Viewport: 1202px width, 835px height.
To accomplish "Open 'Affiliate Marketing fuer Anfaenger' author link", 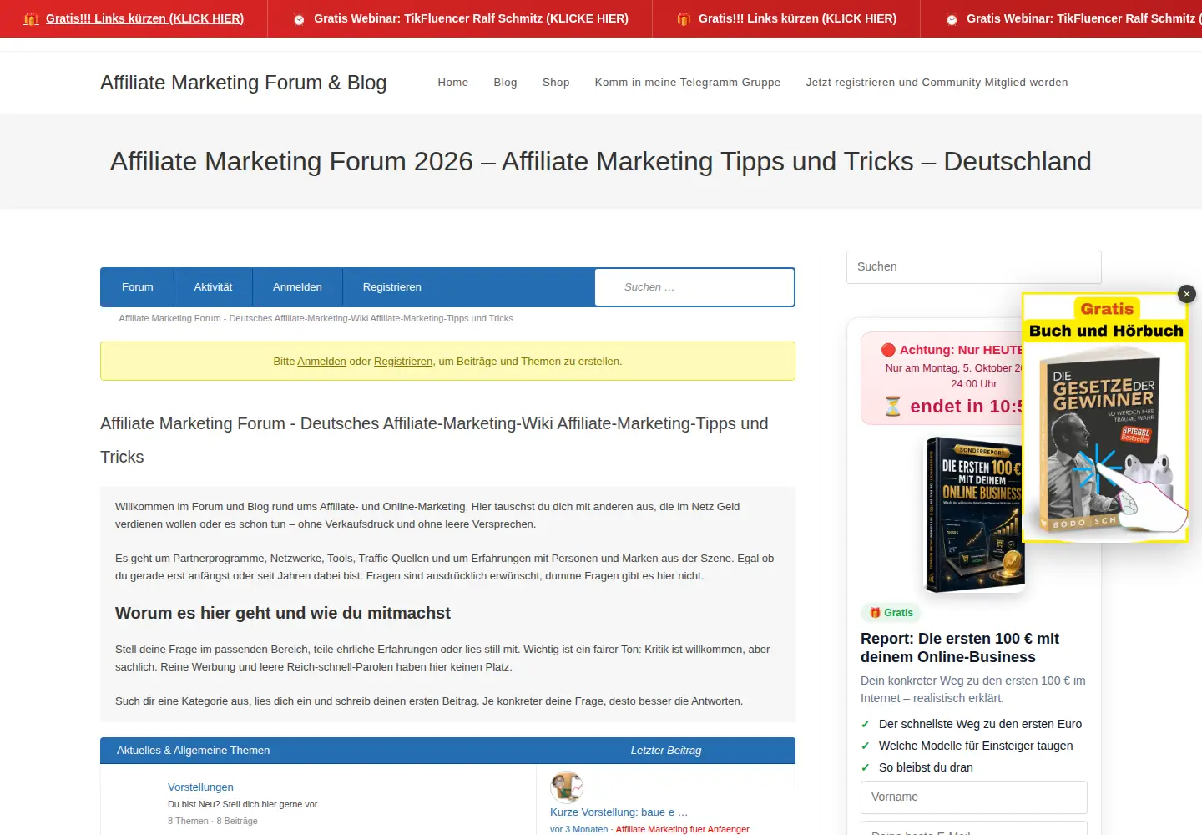I will click(682, 829).
